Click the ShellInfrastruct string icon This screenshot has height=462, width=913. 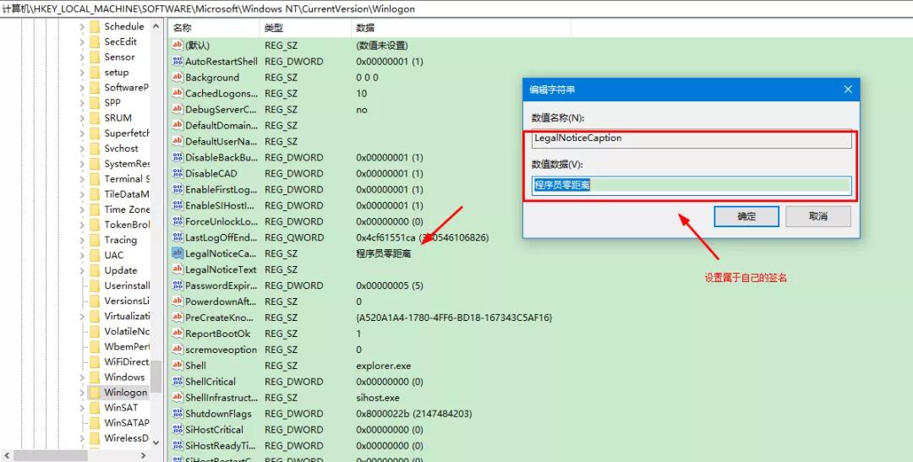coord(178,398)
